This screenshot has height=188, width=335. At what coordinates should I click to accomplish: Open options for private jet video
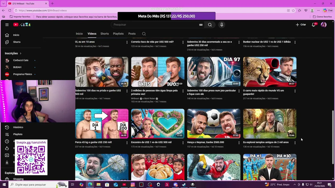pyautogui.click(x=239, y=91)
